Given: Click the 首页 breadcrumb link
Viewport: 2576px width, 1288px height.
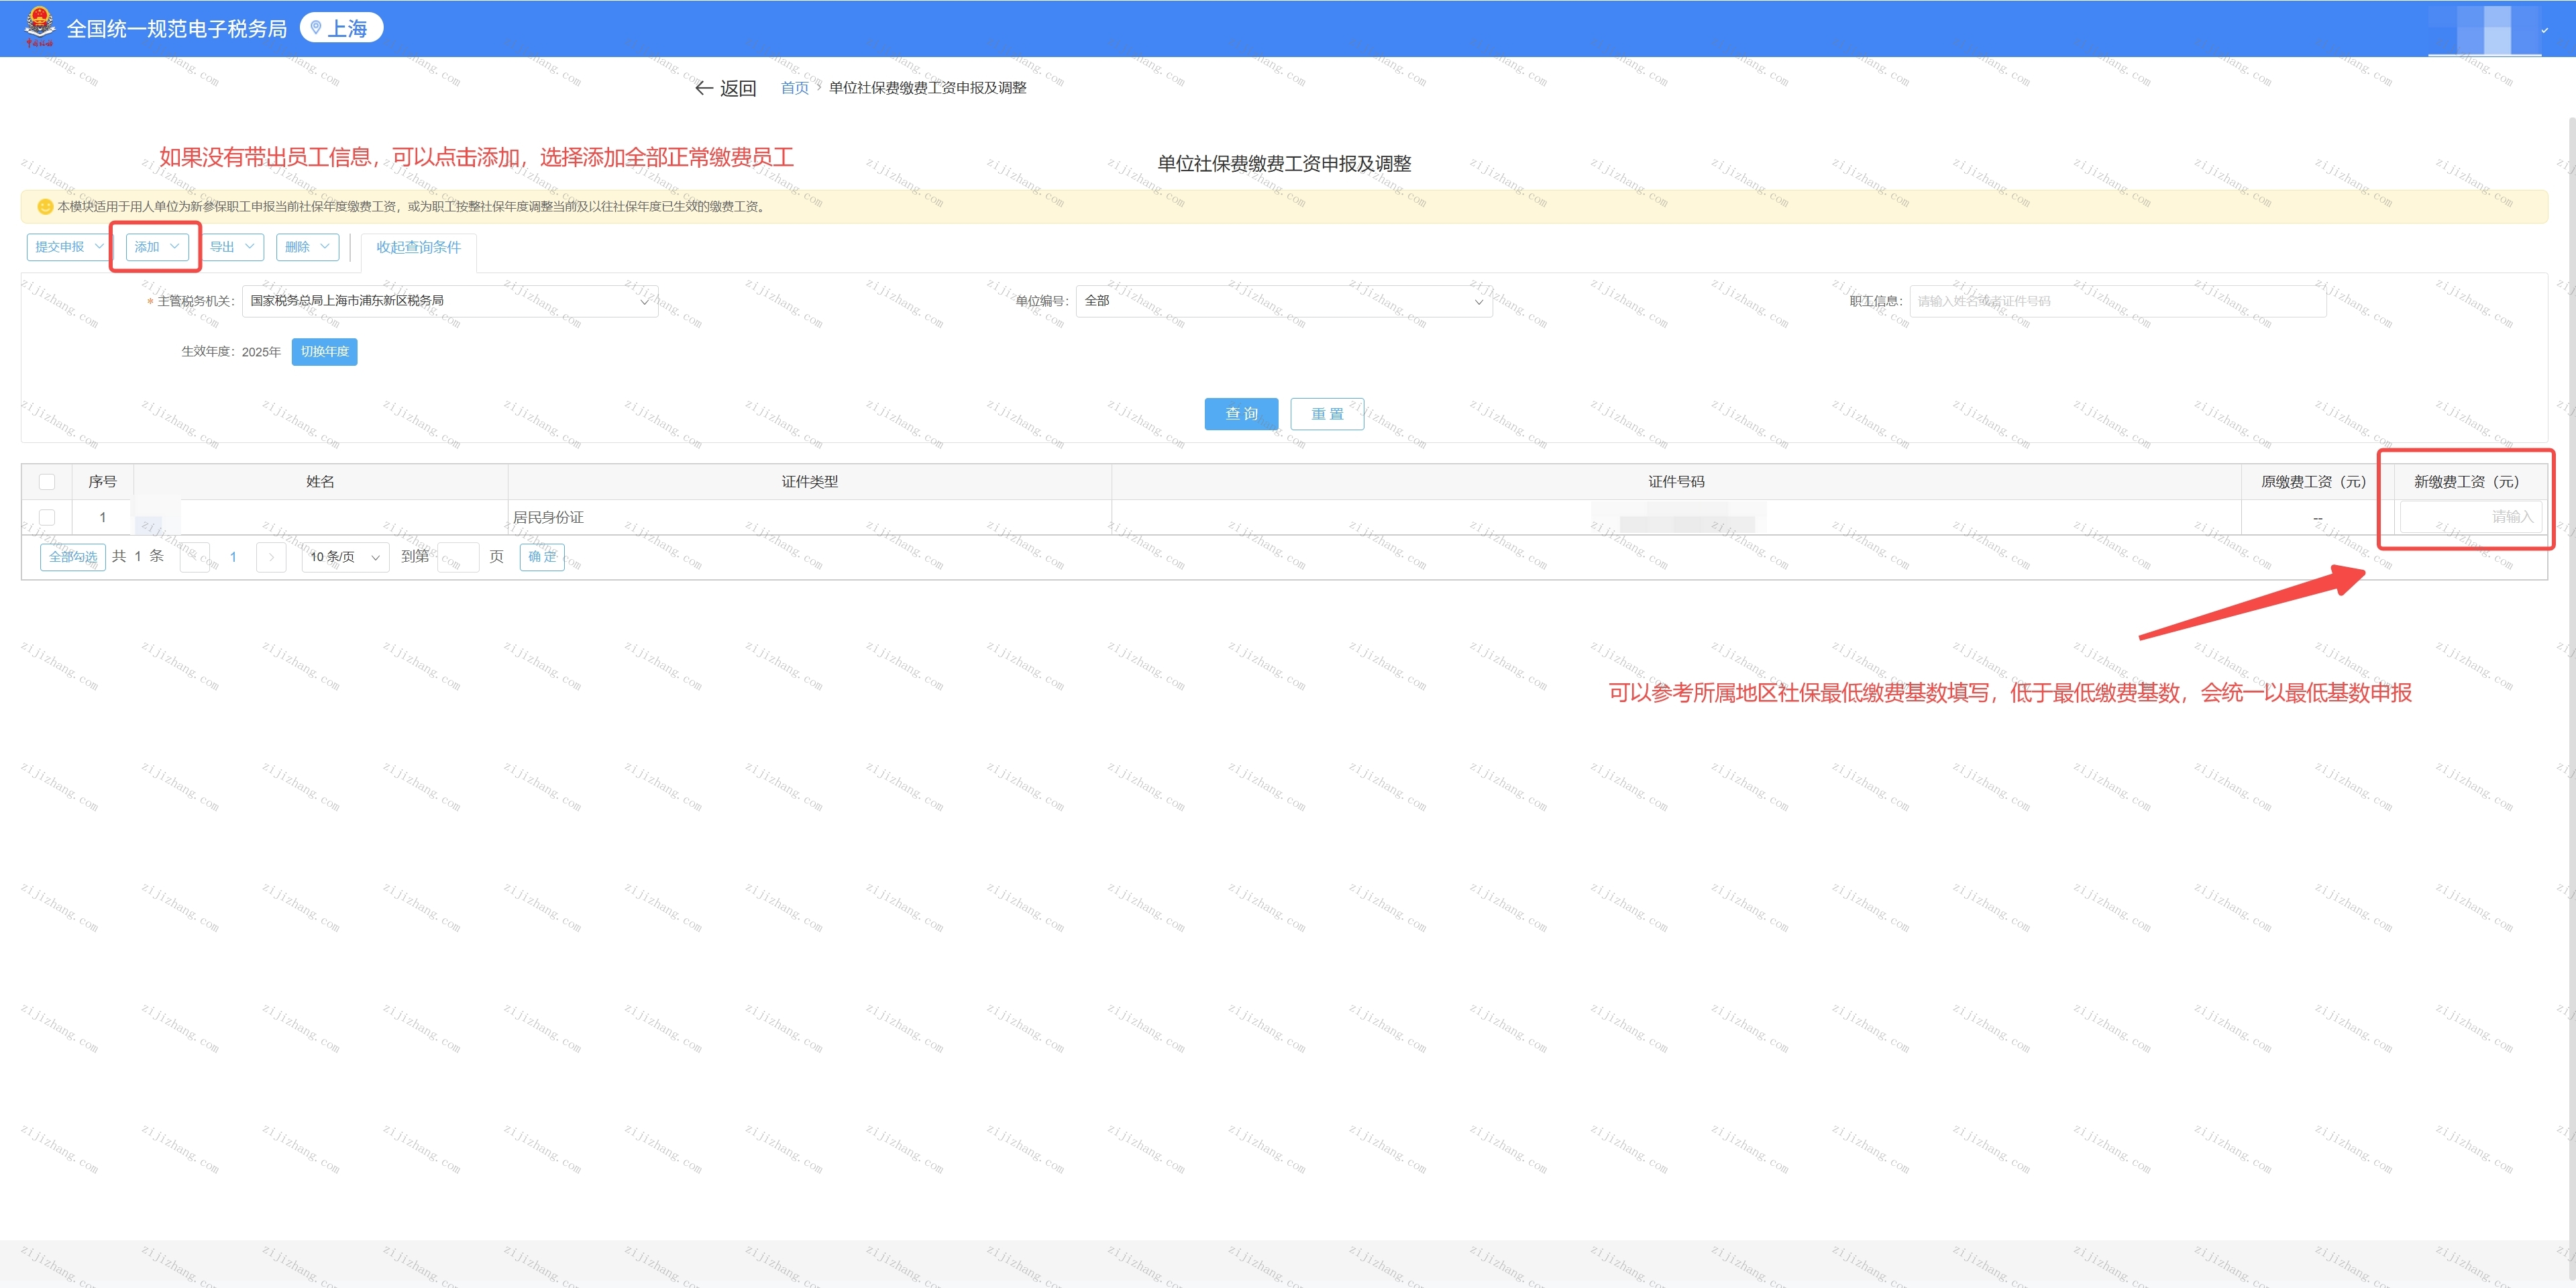Looking at the screenshot, I should (795, 88).
